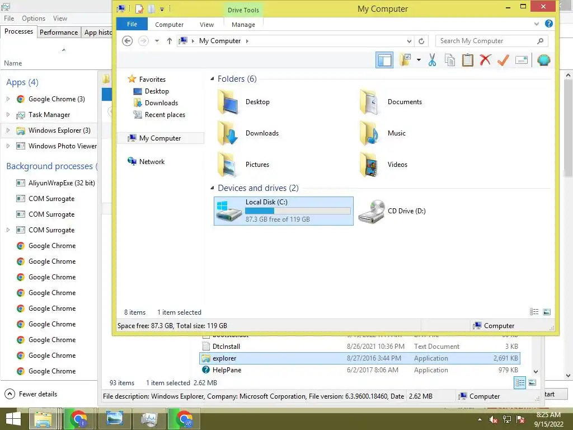The height and width of the screenshot is (430, 573).
Task: Switch rear Explorer window to details view
Action: [520, 382]
